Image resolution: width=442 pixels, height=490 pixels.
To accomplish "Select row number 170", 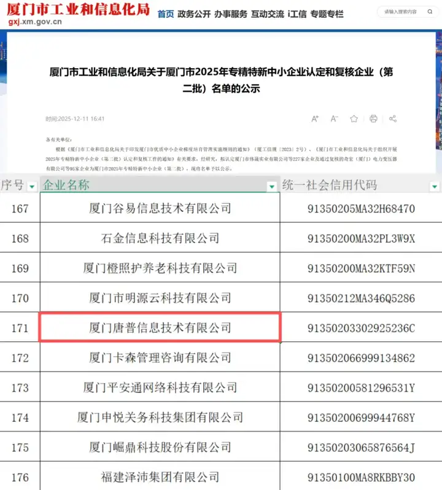I will pos(20,298).
